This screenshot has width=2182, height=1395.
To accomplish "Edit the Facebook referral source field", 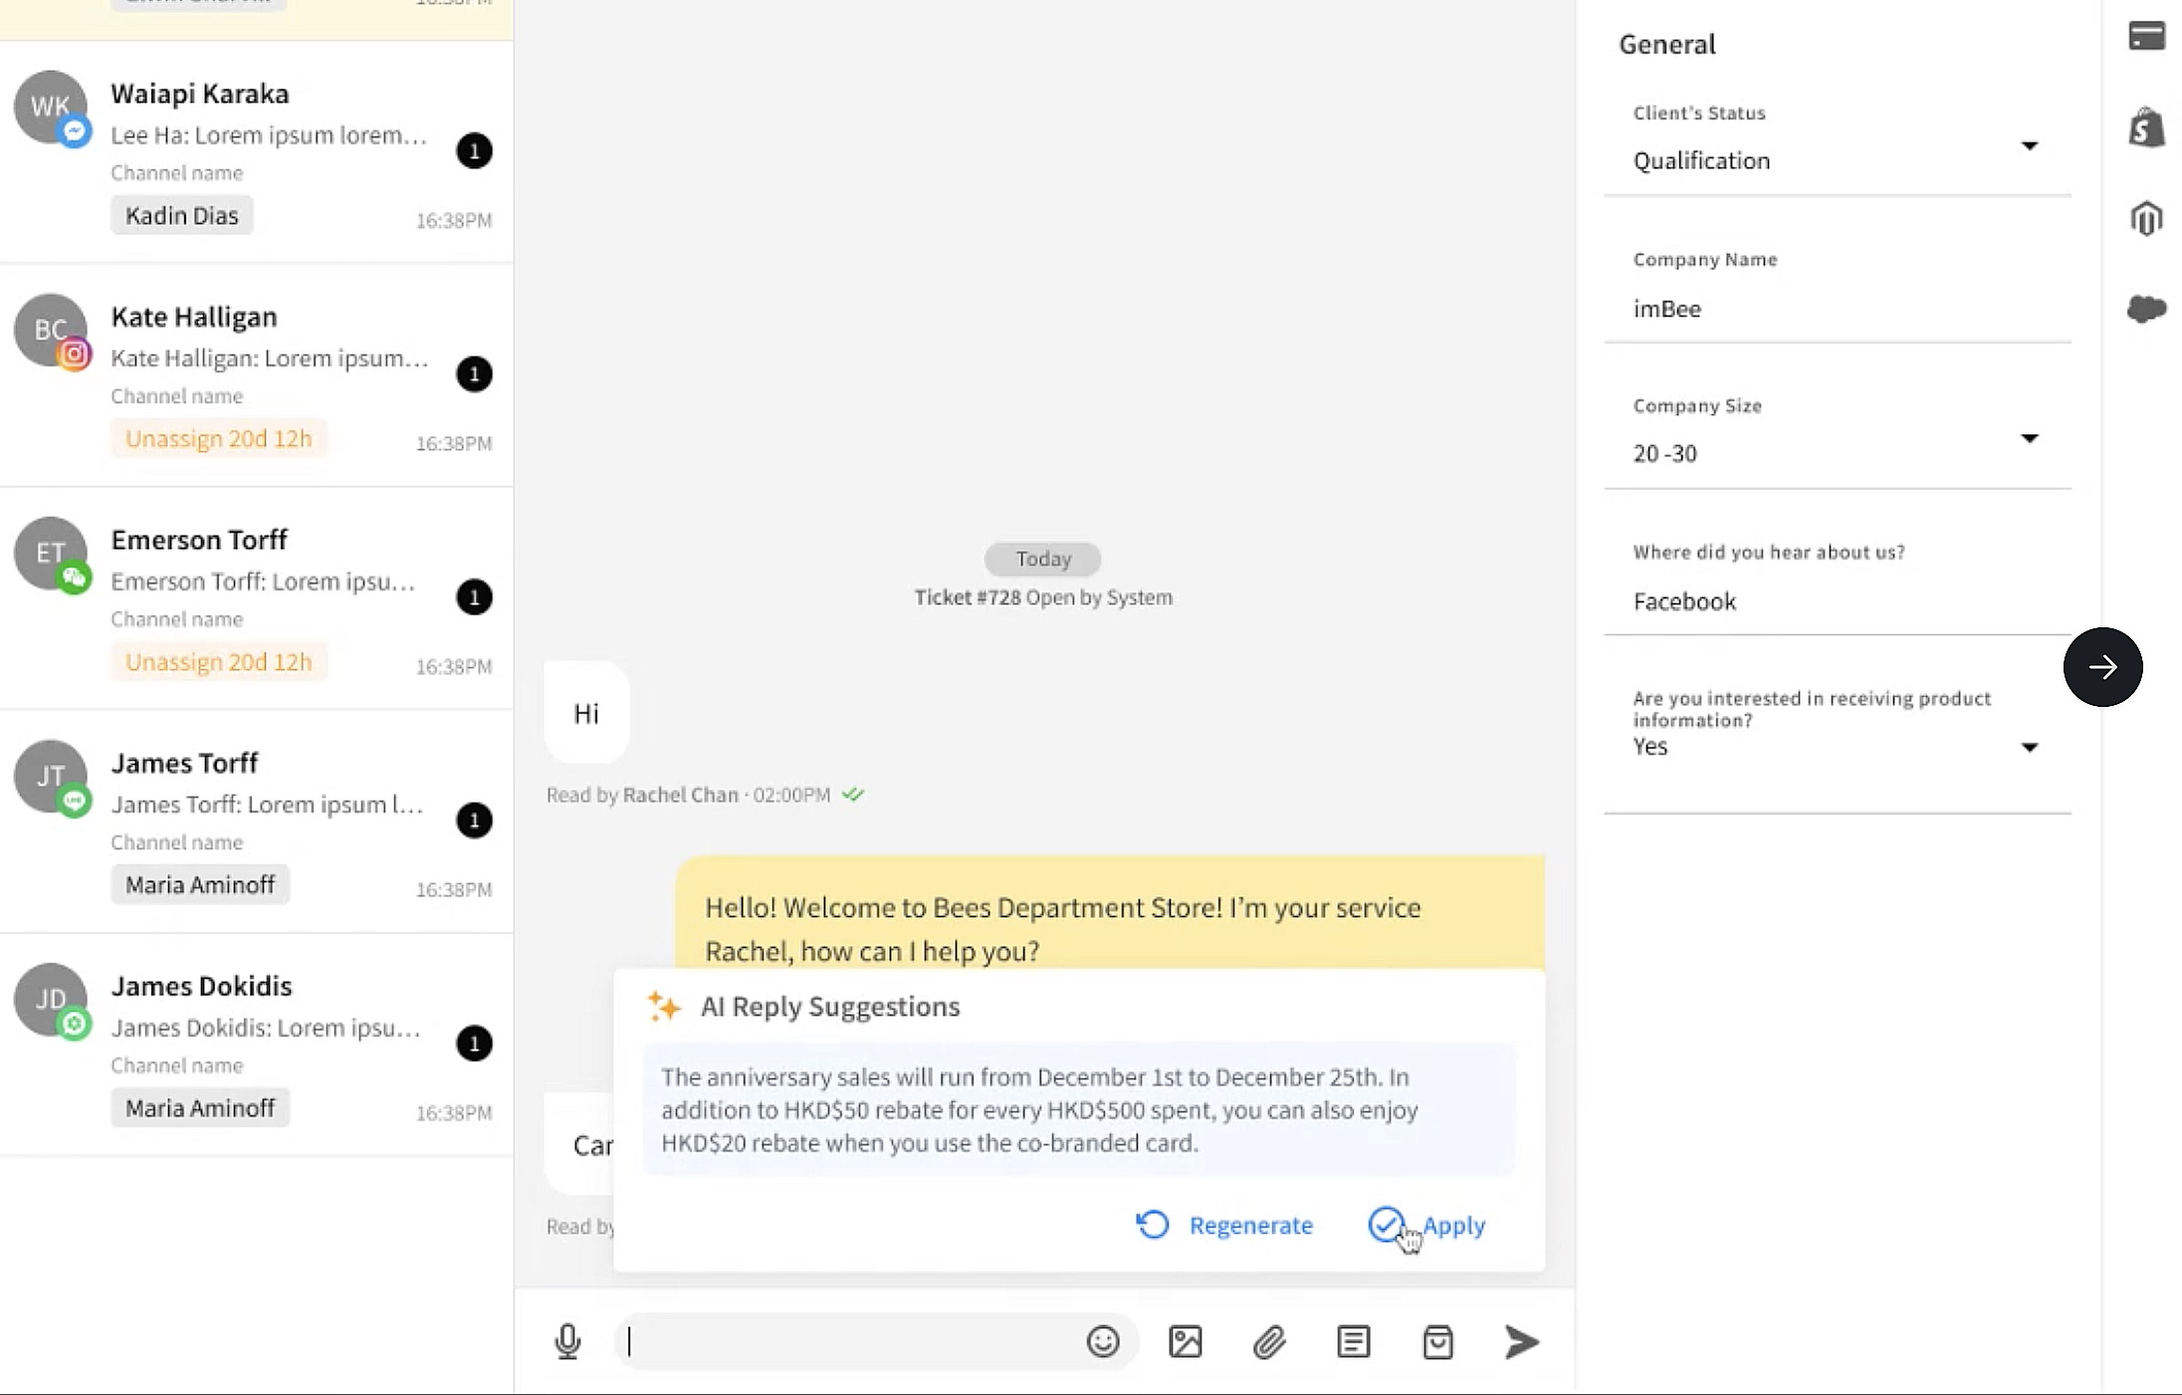I will tap(1838, 601).
